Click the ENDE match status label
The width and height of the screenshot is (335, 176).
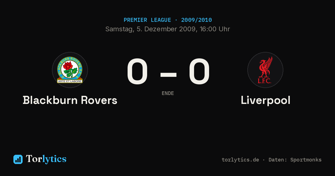(168, 93)
